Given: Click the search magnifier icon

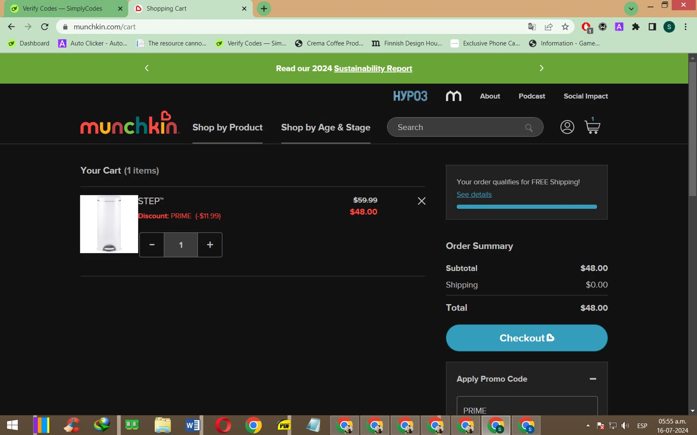Looking at the screenshot, I should tap(529, 128).
